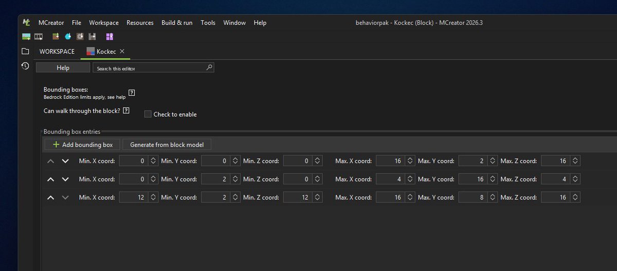Click Min. Y coord field in third row

pos(216,197)
